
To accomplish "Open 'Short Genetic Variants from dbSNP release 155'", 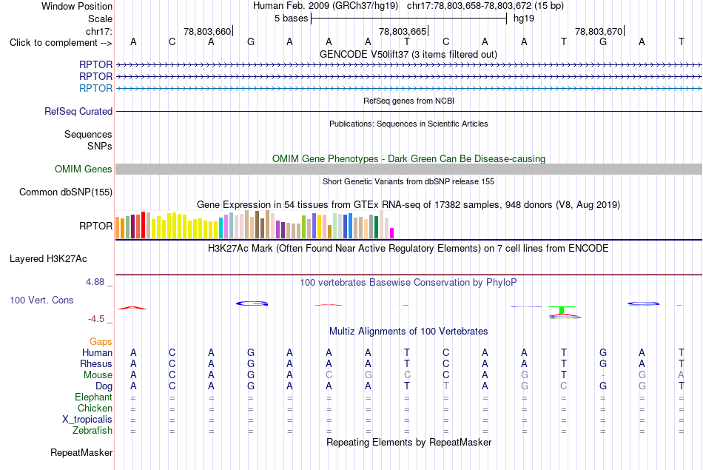I will coord(408,181).
